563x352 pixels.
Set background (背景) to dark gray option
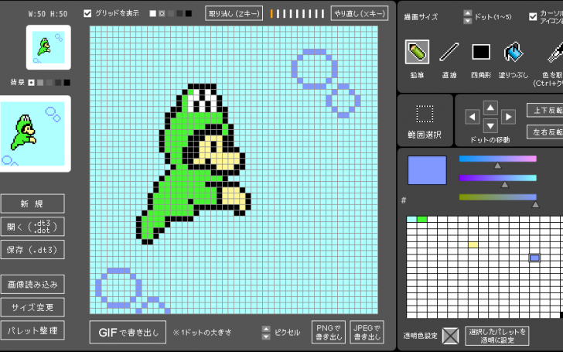58,83
